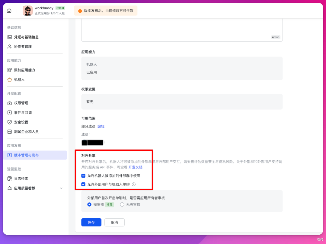Select 版本管理与发布 menu item

[35, 155]
